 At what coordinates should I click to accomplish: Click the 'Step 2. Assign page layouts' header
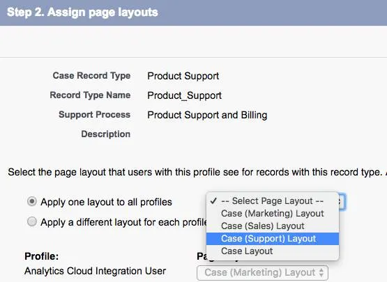point(82,12)
